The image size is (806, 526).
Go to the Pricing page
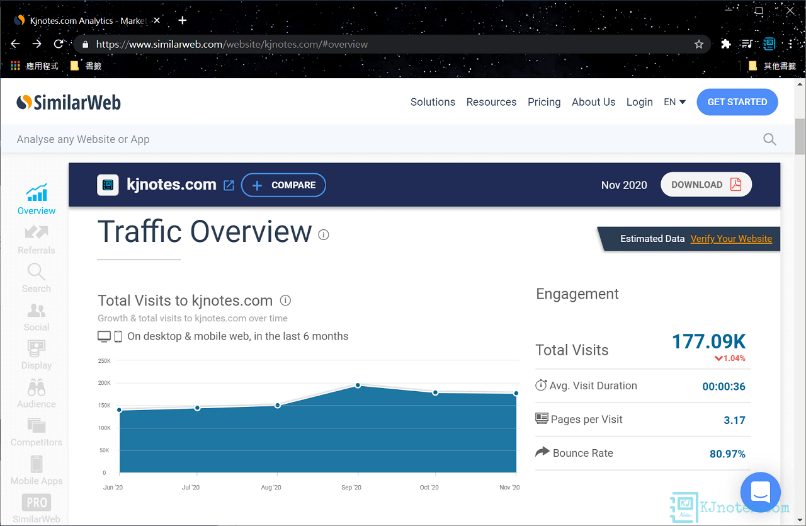[x=544, y=102]
